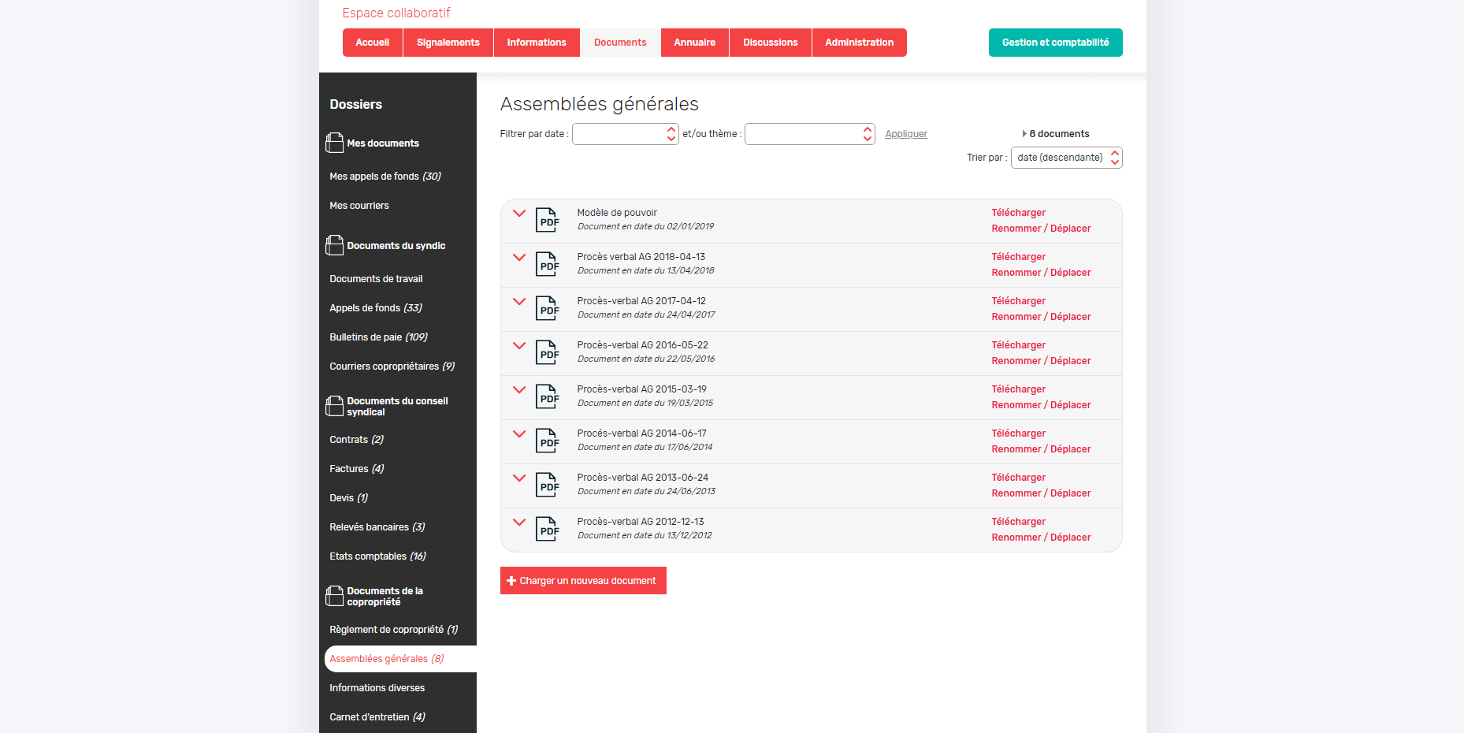
Task: Download Procès-verbal AG 2012-12-13
Action: 1019,522
